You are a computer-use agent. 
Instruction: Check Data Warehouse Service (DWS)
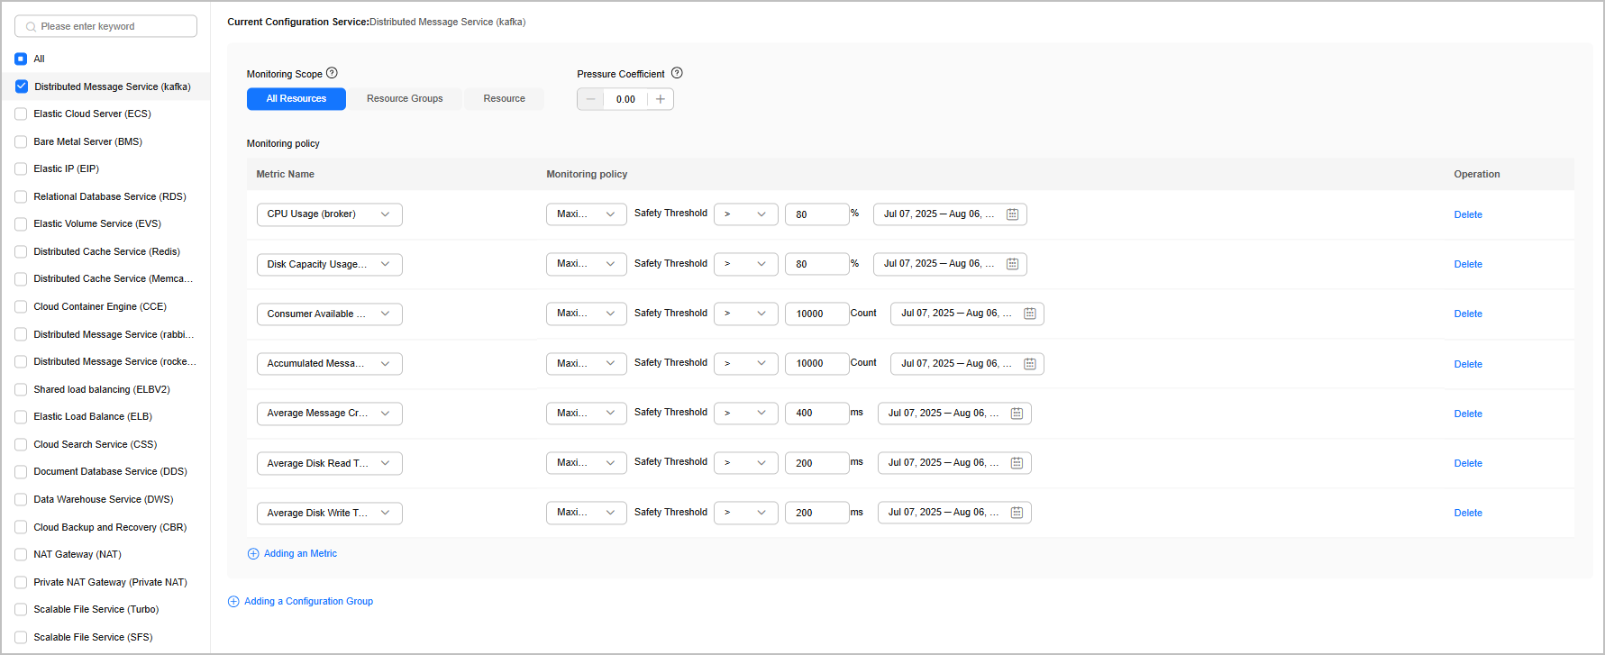[x=21, y=499]
